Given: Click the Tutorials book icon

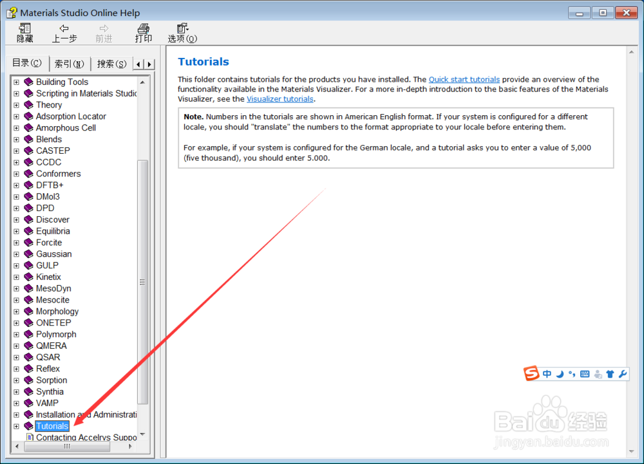Looking at the screenshot, I should 28,426.
